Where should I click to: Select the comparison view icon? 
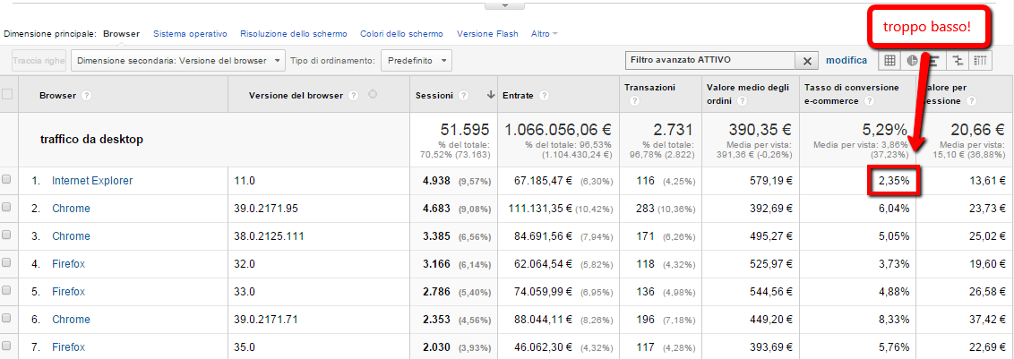958,61
